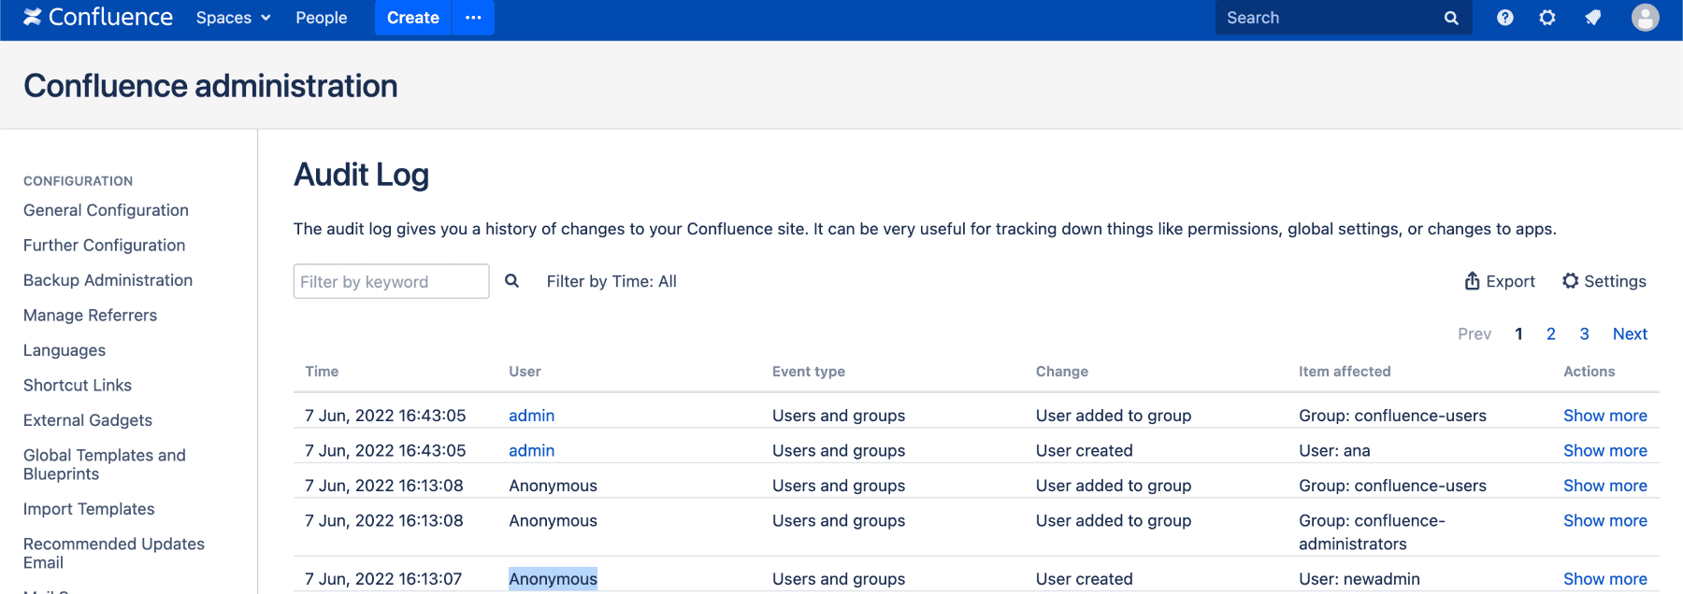This screenshot has width=1683, height=594.
Task: Open the three-dots create menu
Action: [473, 18]
